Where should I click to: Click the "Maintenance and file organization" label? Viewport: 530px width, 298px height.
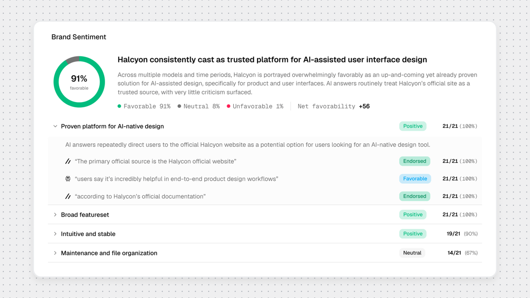109,253
